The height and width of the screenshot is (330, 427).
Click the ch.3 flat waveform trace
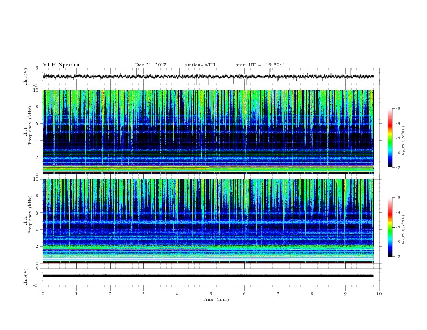pyautogui.click(x=208, y=276)
